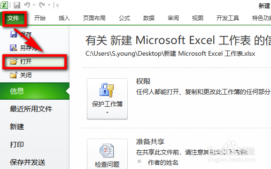This screenshot has width=271, height=169.
Task: Switch to the 视图 ribbon tab
Action: point(198,18)
